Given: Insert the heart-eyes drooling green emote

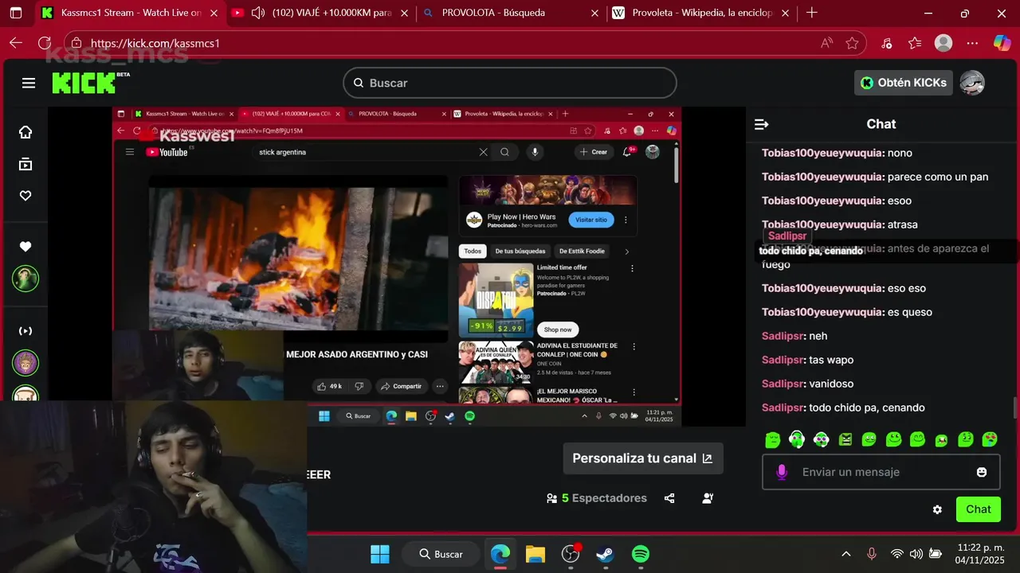Looking at the screenshot, I should (990, 439).
